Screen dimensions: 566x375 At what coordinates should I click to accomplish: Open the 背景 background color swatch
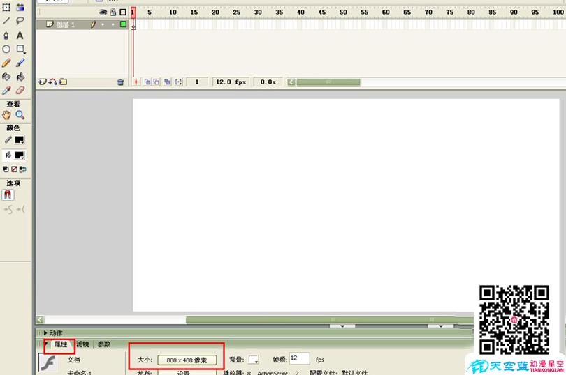point(254,360)
